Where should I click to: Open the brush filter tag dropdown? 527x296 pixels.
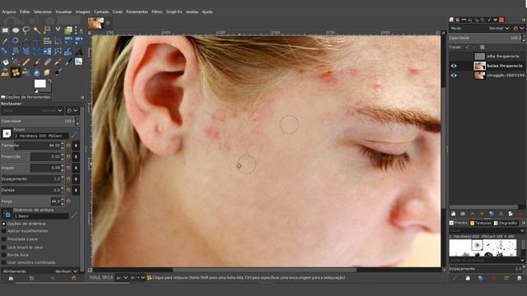(x=522, y=231)
